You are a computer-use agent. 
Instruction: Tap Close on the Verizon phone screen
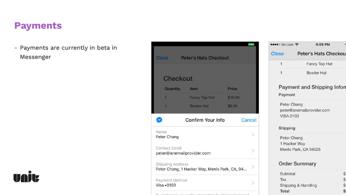[x=277, y=54]
